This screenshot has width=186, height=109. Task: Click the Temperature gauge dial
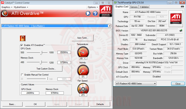(x=83, y=52)
